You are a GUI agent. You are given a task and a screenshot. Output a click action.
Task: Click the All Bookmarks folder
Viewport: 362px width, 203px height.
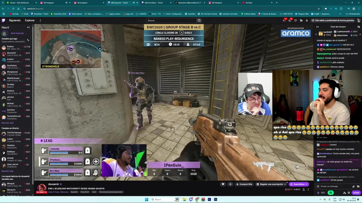[353, 14]
